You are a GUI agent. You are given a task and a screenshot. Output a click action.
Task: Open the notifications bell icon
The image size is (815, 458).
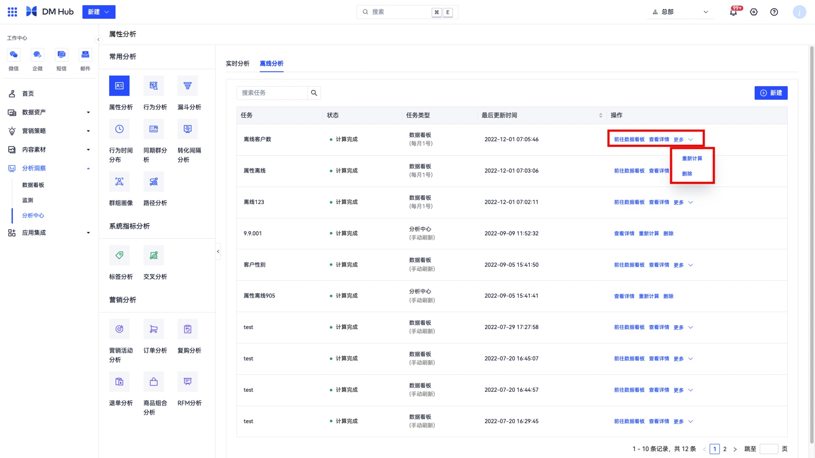[x=733, y=12]
